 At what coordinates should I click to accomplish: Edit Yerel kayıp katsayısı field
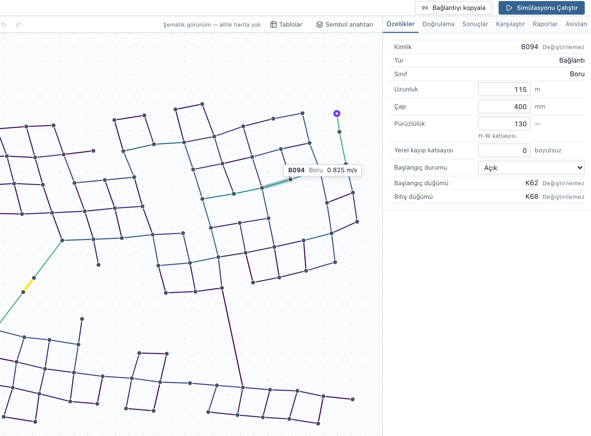[x=504, y=151]
